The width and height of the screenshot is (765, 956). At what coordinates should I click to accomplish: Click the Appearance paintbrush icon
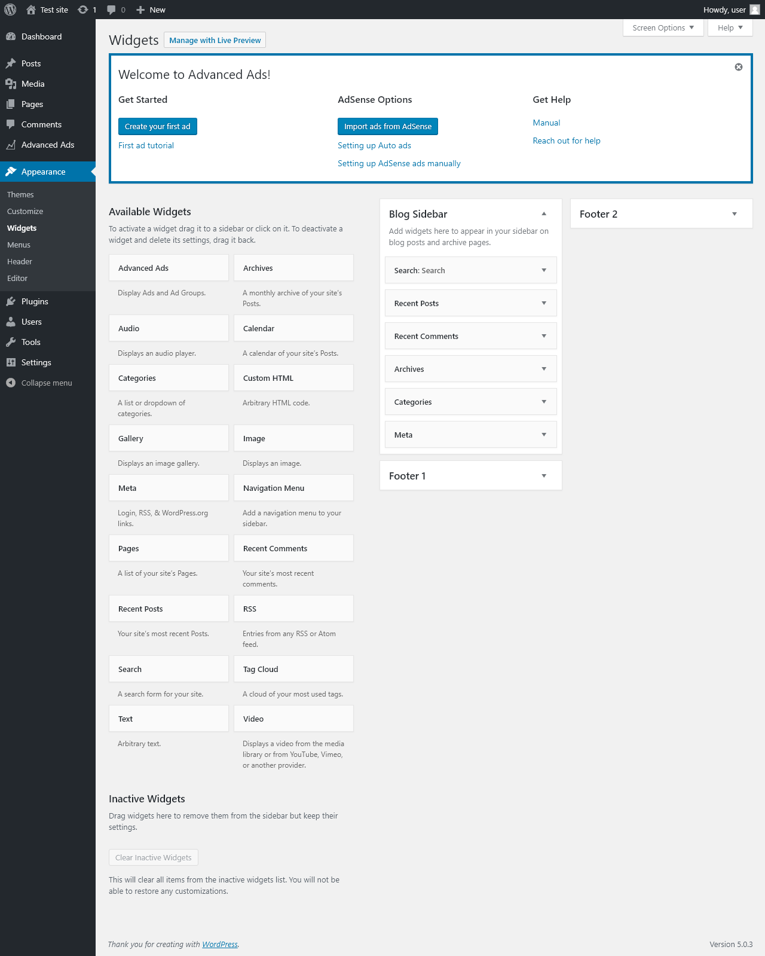(x=11, y=172)
